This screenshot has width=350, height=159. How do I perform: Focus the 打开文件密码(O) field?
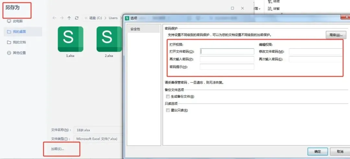(227, 51)
